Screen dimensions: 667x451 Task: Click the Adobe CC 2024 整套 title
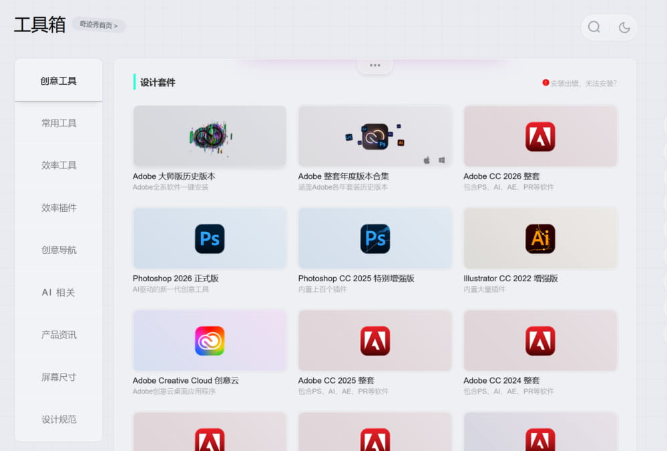(x=501, y=380)
